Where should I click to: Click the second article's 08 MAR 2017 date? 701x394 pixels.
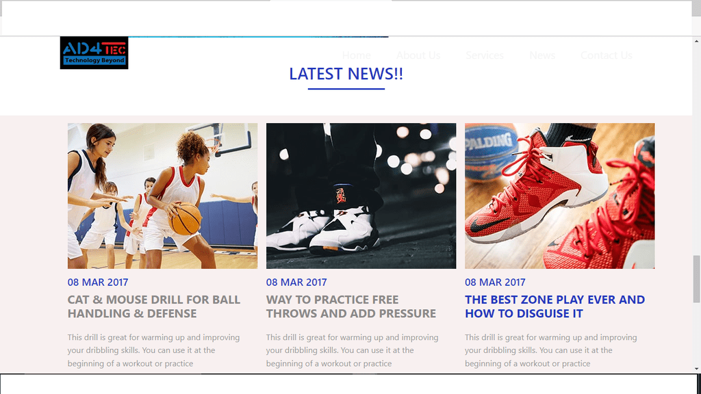point(296,283)
